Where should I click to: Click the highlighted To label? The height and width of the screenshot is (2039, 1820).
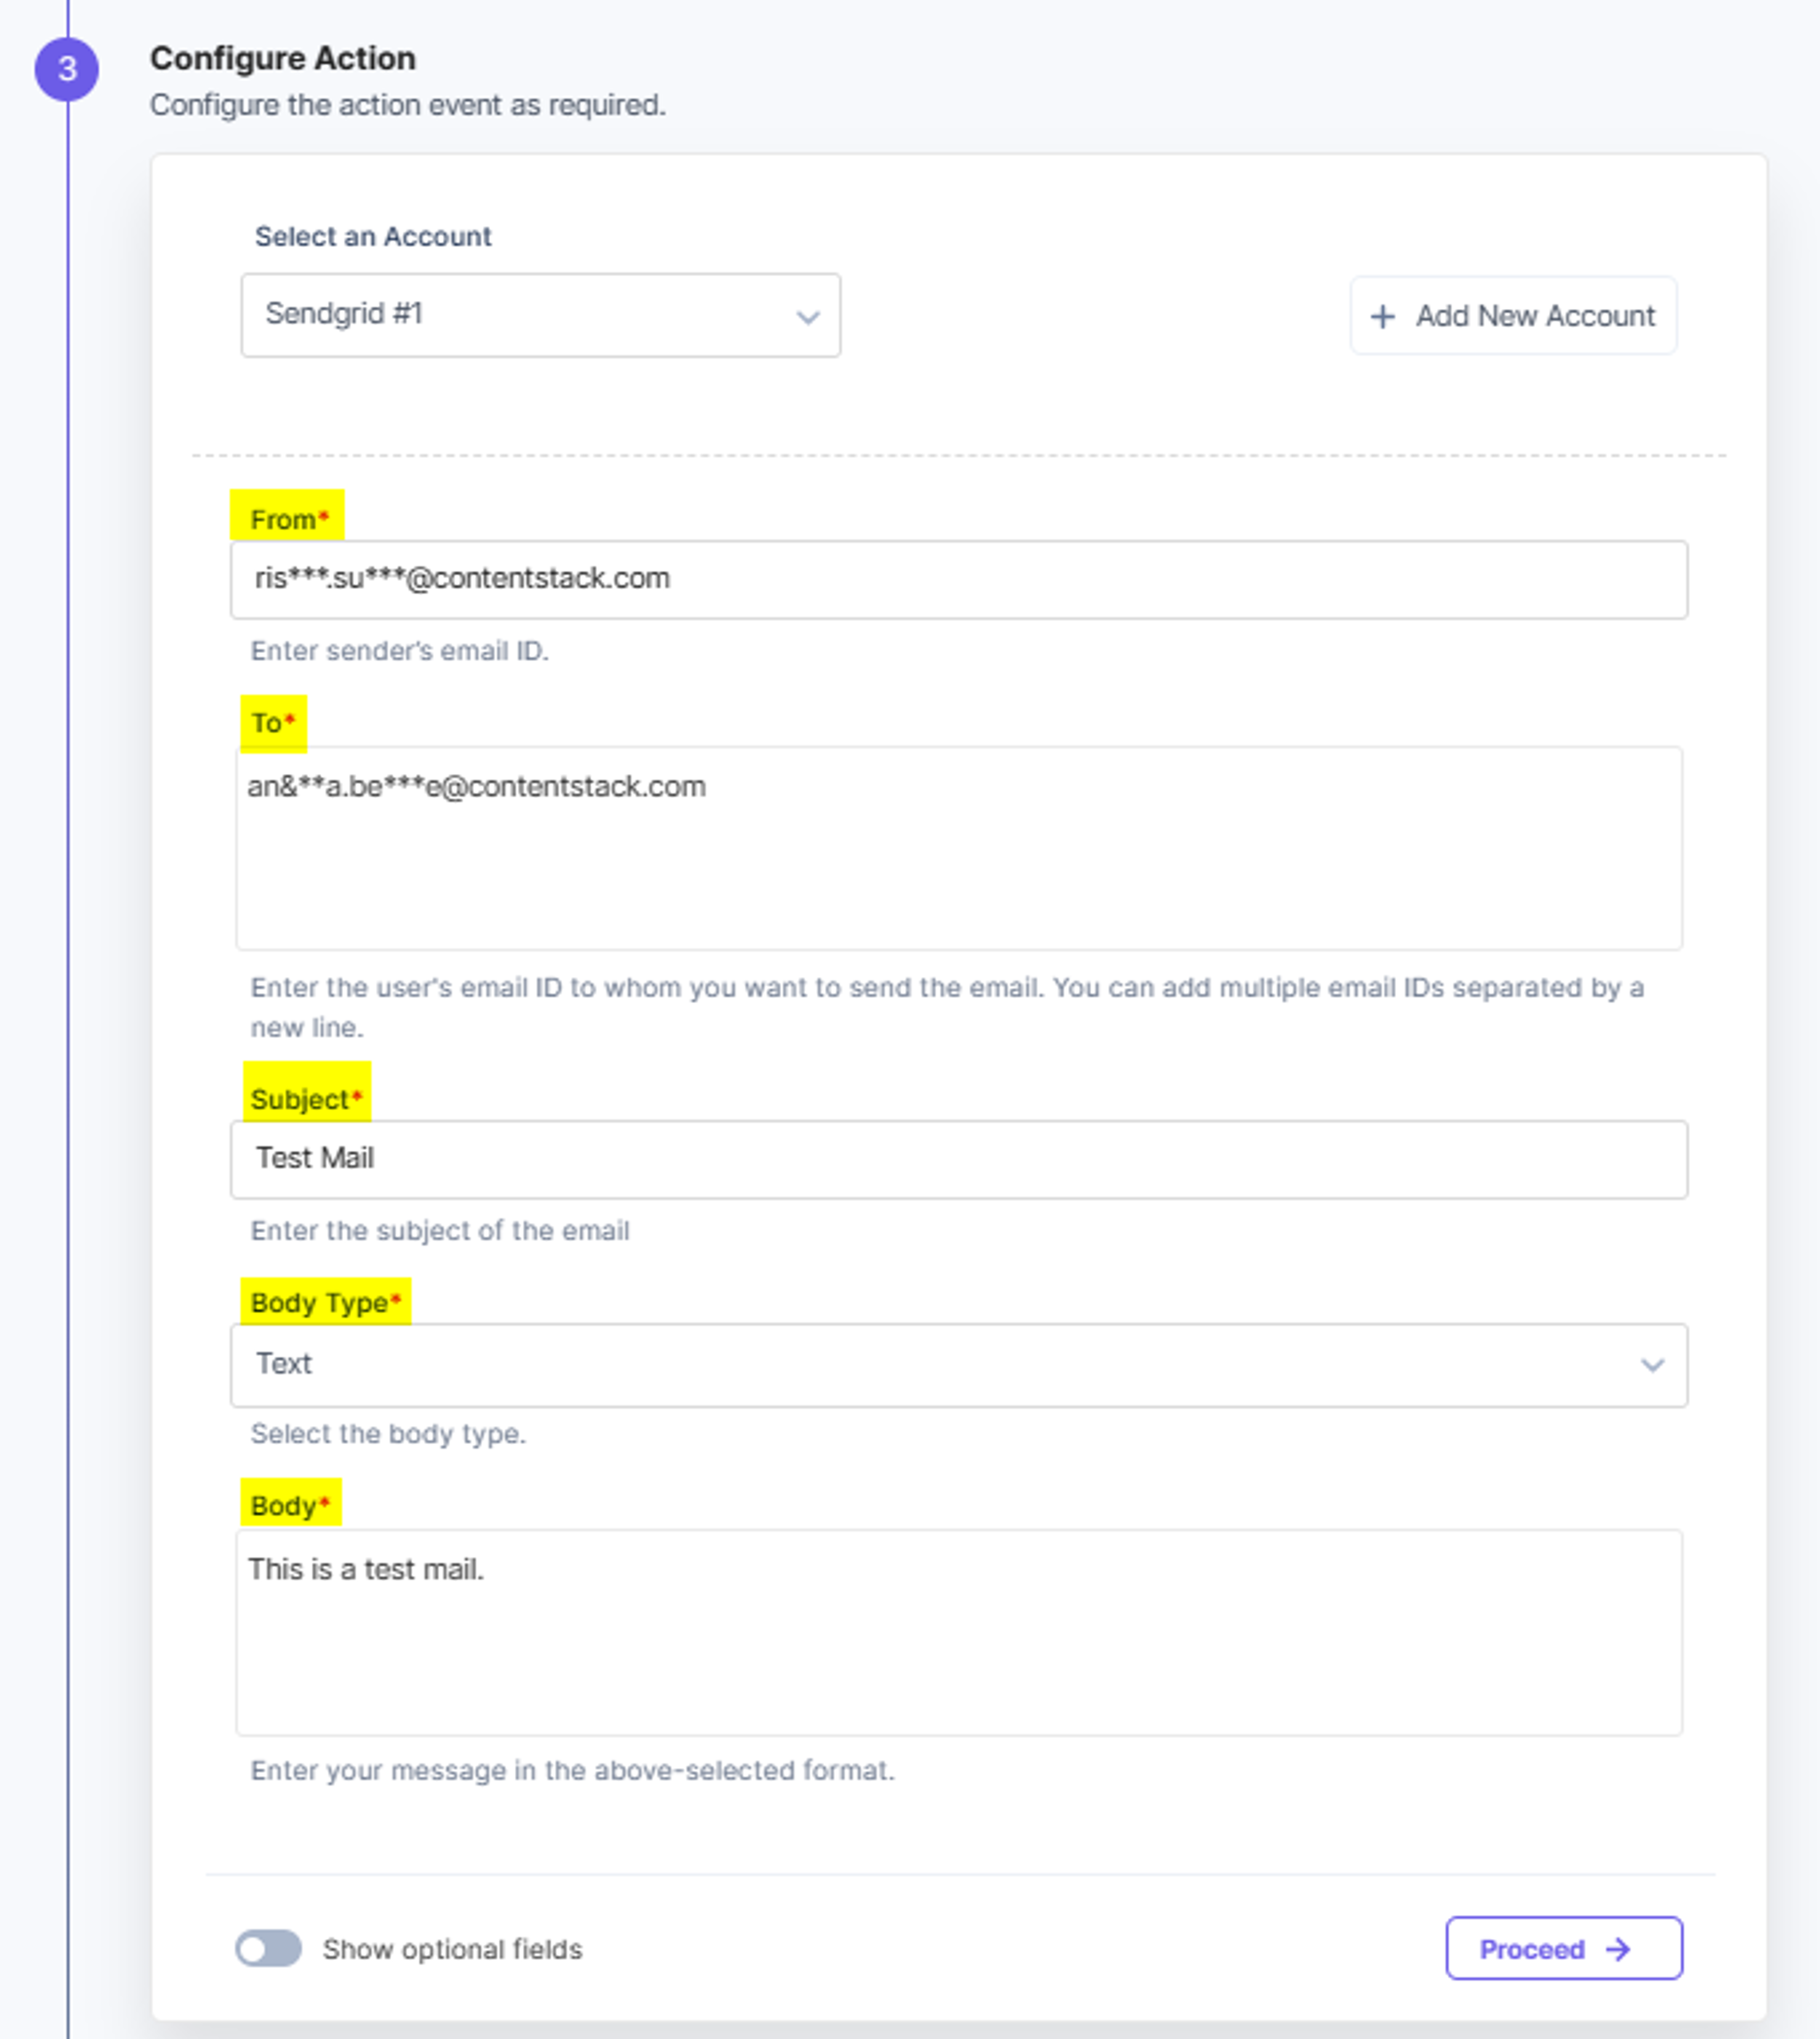[273, 722]
